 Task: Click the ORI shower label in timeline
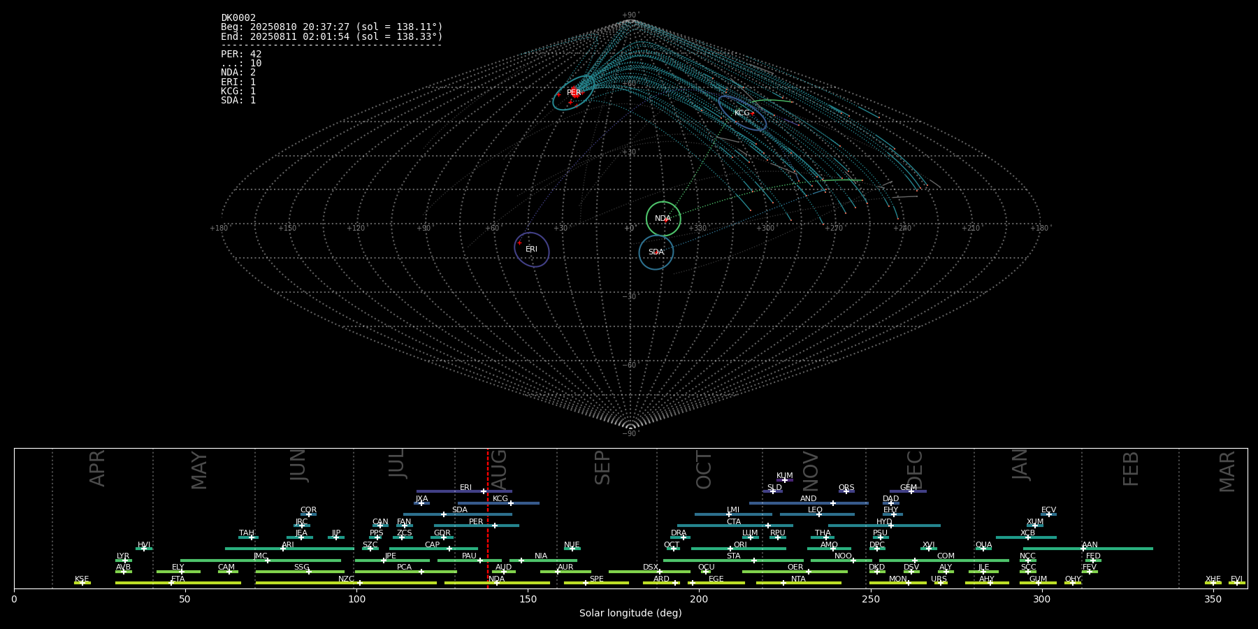click(740, 545)
